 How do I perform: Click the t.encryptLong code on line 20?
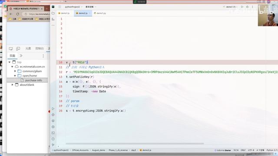[x=96, y=111]
